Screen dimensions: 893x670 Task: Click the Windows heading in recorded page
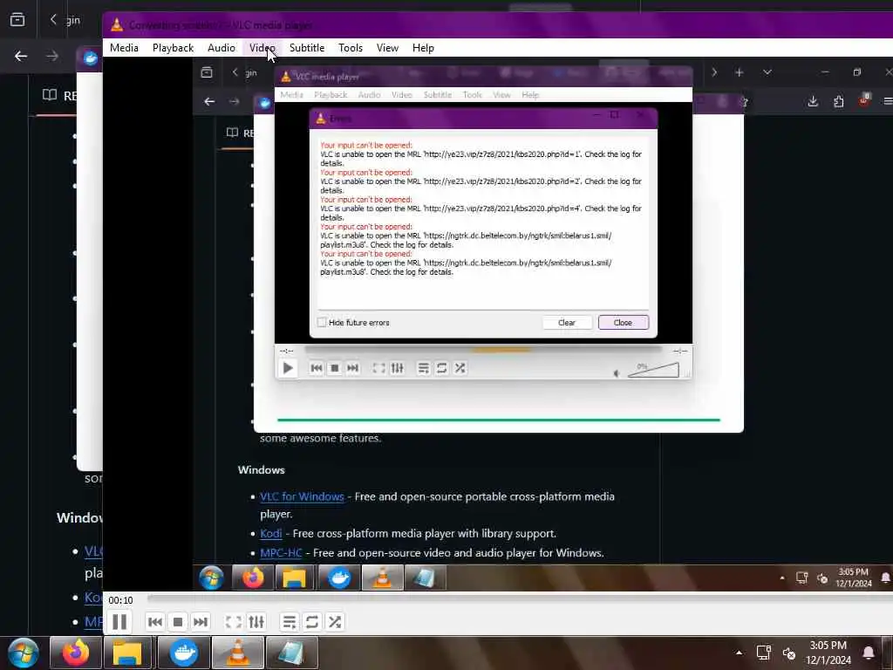coord(262,470)
